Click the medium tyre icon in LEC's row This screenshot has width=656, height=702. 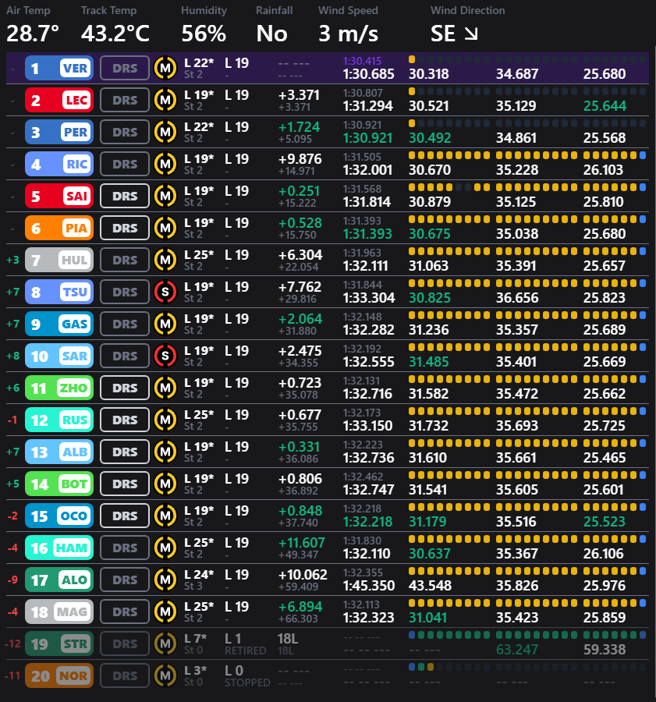[x=165, y=100]
